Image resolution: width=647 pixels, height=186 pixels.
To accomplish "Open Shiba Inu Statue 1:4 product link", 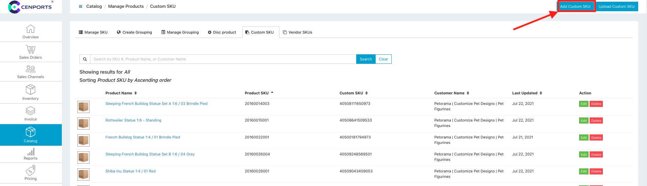I will 130,171.
